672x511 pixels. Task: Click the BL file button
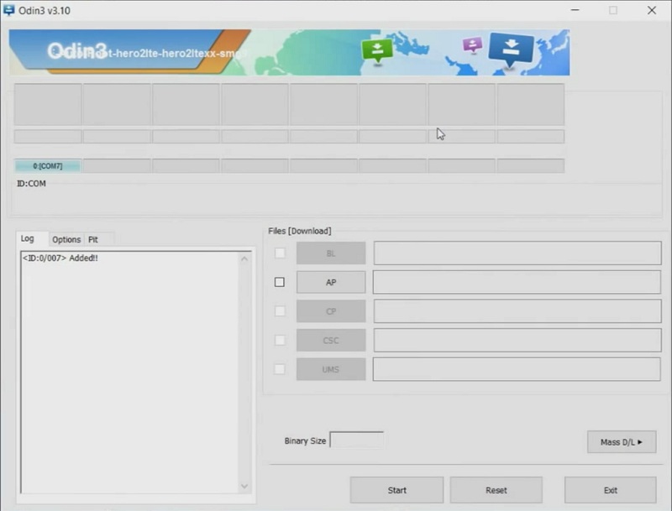(x=331, y=253)
